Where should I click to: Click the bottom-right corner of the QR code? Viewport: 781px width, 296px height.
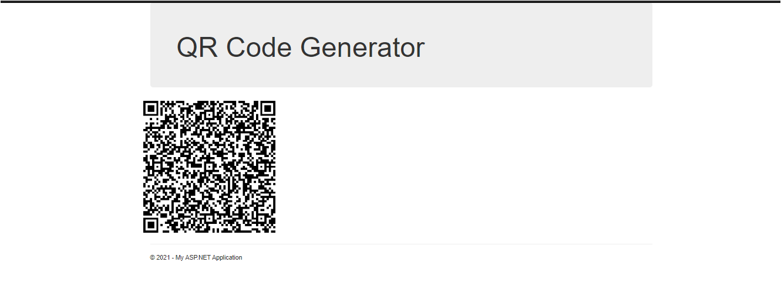[273, 230]
